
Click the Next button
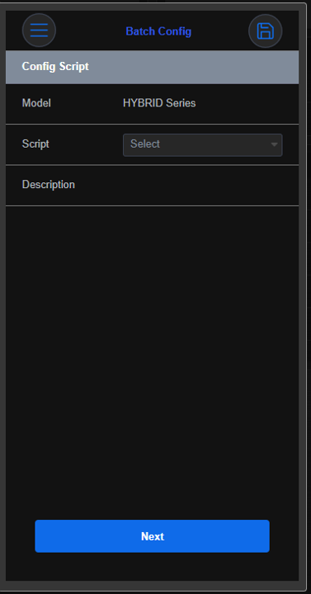[x=153, y=536]
